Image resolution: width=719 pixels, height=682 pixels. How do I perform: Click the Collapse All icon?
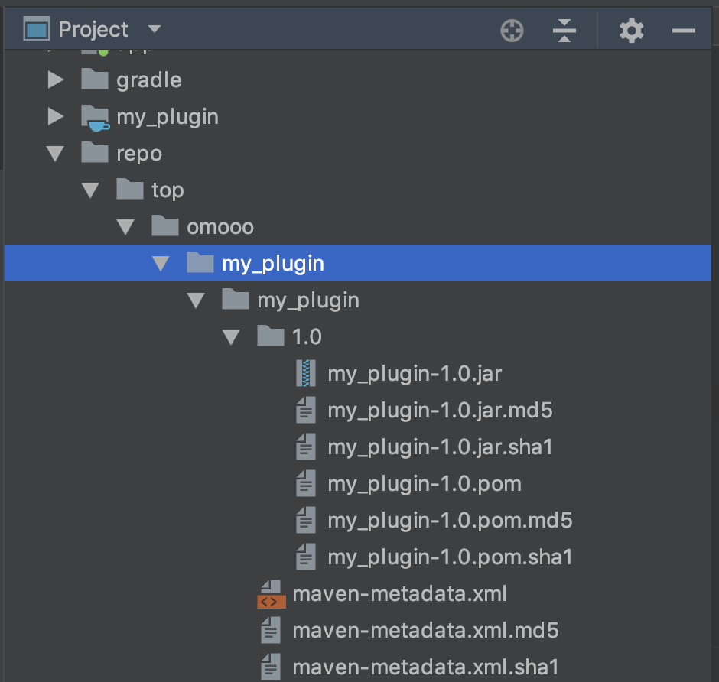pyautogui.click(x=564, y=31)
